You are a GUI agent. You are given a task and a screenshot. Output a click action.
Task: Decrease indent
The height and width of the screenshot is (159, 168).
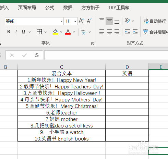tap(128, 32)
